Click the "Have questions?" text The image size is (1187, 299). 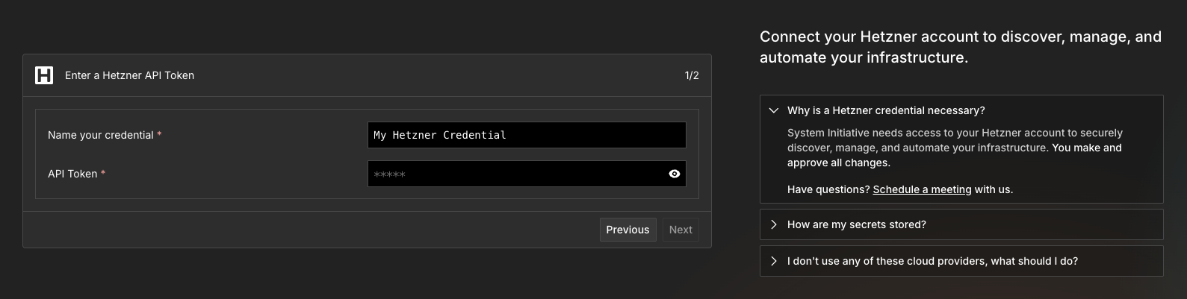coord(828,189)
